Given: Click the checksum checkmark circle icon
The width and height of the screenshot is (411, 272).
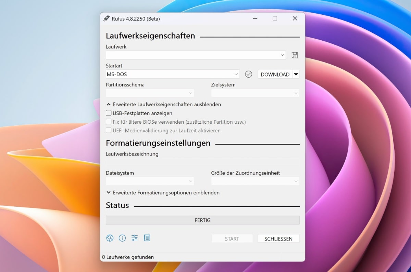Looking at the screenshot, I should pos(249,74).
